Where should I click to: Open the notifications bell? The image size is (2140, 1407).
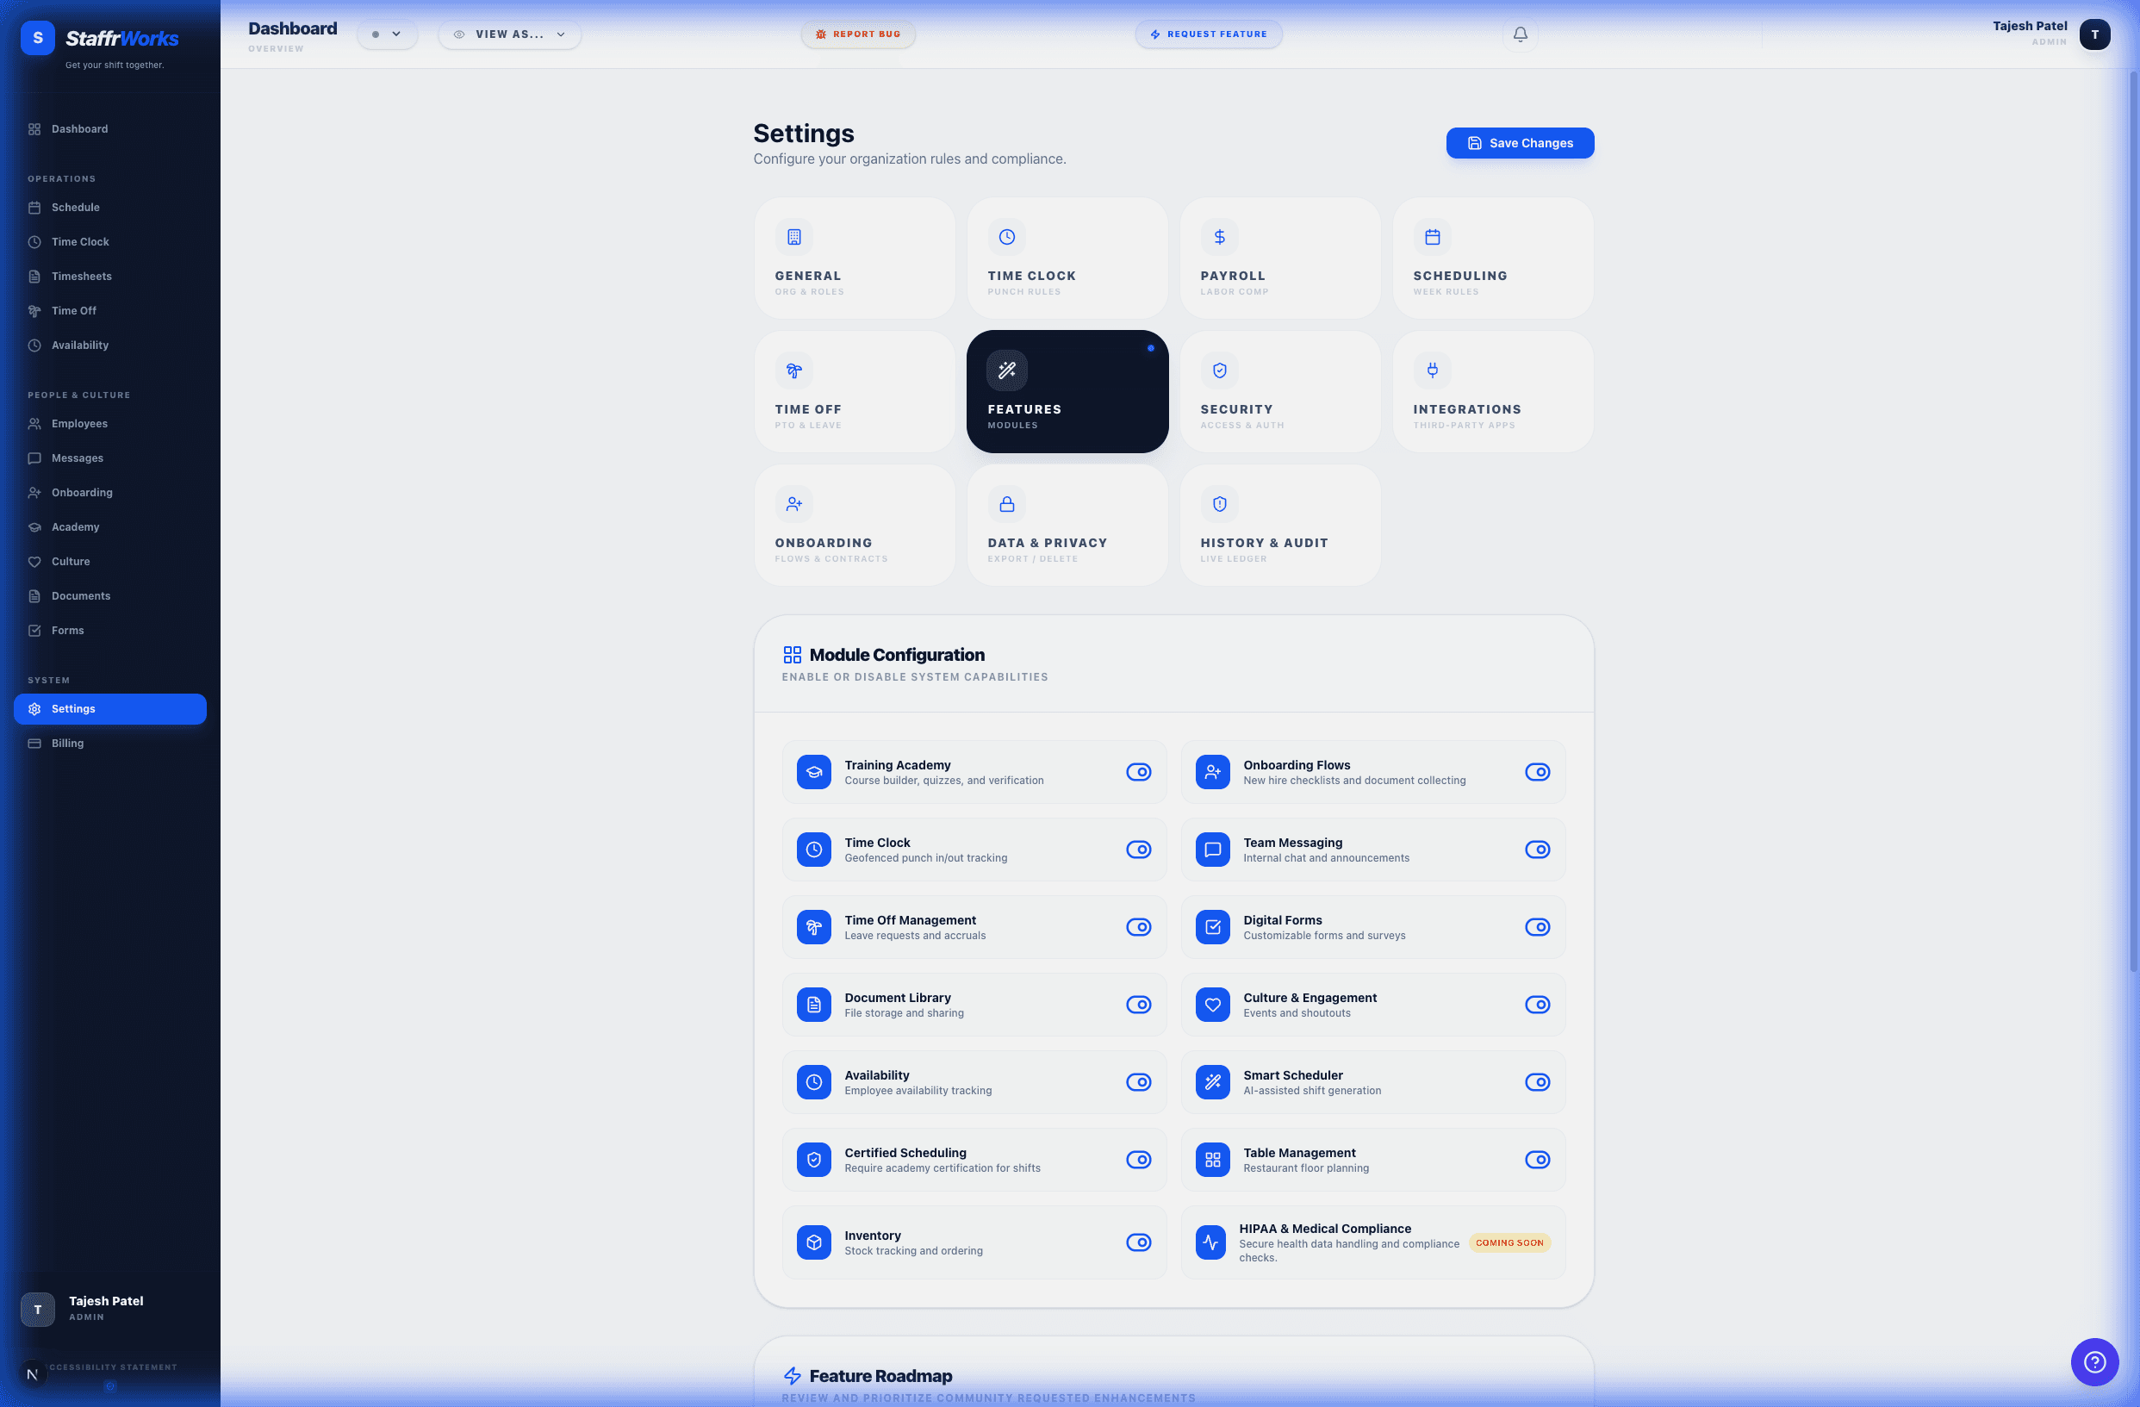[1520, 34]
